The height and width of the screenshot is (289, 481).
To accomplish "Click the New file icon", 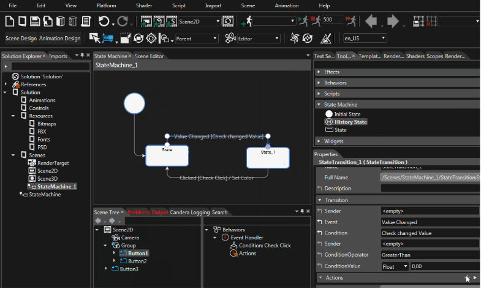I will click(x=10, y=21).
